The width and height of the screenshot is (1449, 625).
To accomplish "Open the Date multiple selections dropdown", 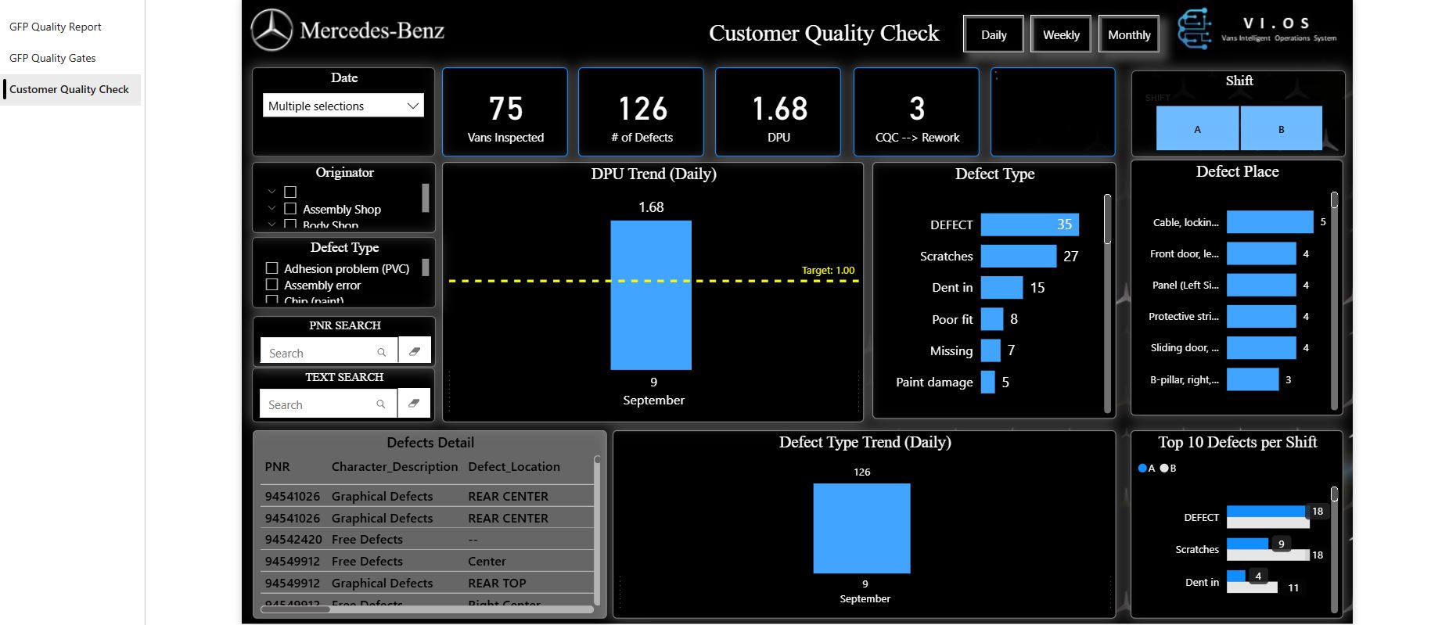I will (x=343, y=106).
